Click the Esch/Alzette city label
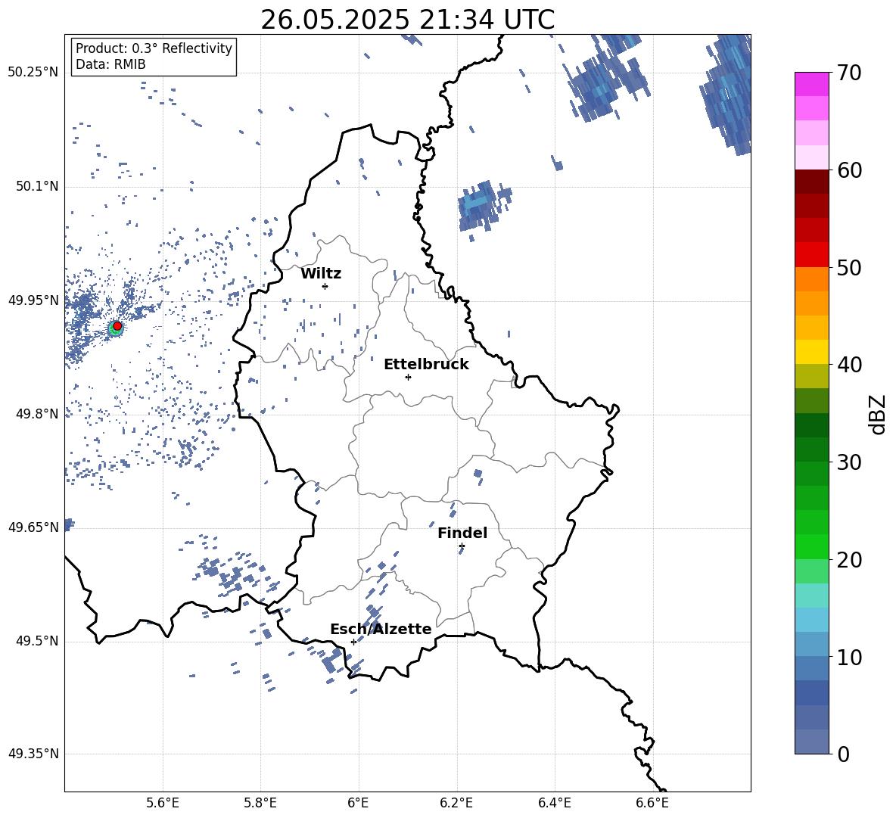896x818 pixels. tap(381, 629)
